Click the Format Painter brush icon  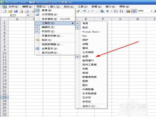click(78, 11)
